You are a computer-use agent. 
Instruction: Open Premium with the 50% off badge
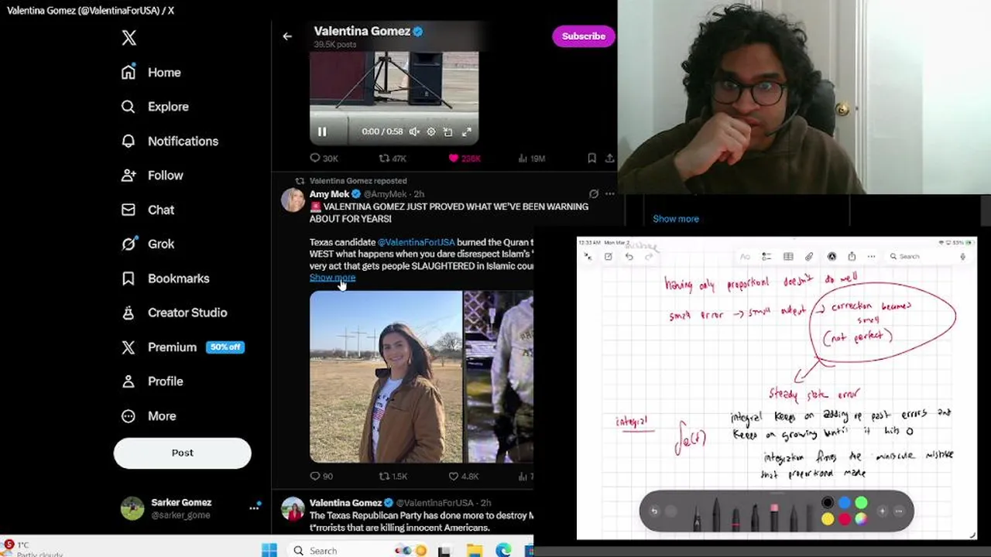182,347
